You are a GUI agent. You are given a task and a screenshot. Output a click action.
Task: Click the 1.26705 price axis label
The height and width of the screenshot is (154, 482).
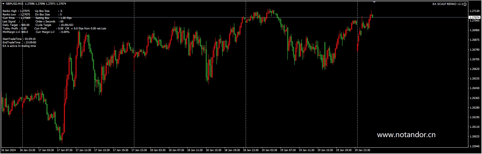(474, 59)
